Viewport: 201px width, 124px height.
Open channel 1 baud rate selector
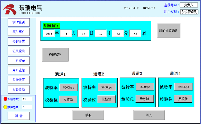69,87
